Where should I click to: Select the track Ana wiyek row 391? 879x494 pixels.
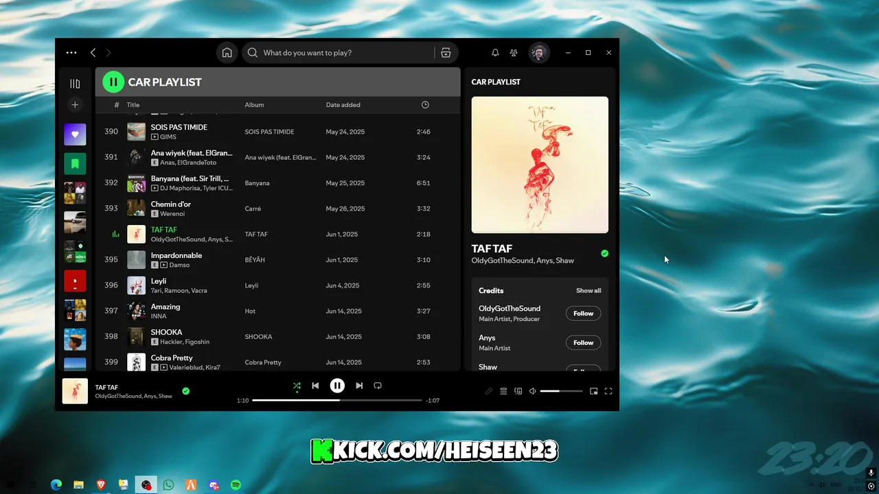point(277,157)
